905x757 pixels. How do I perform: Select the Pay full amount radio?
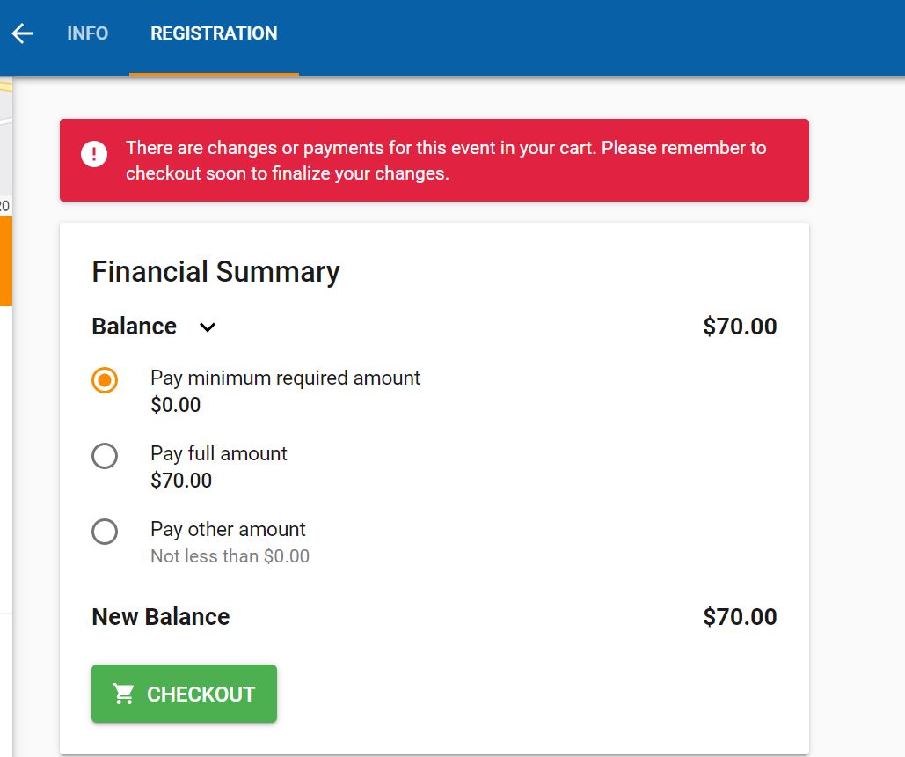point(105,456)
